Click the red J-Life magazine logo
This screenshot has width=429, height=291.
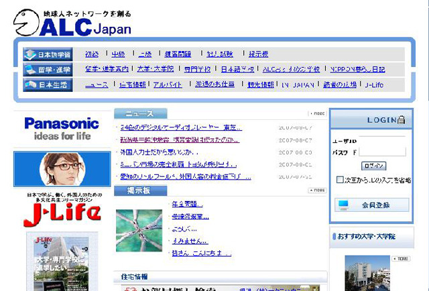pyautogui.click(x=62, y=215)
